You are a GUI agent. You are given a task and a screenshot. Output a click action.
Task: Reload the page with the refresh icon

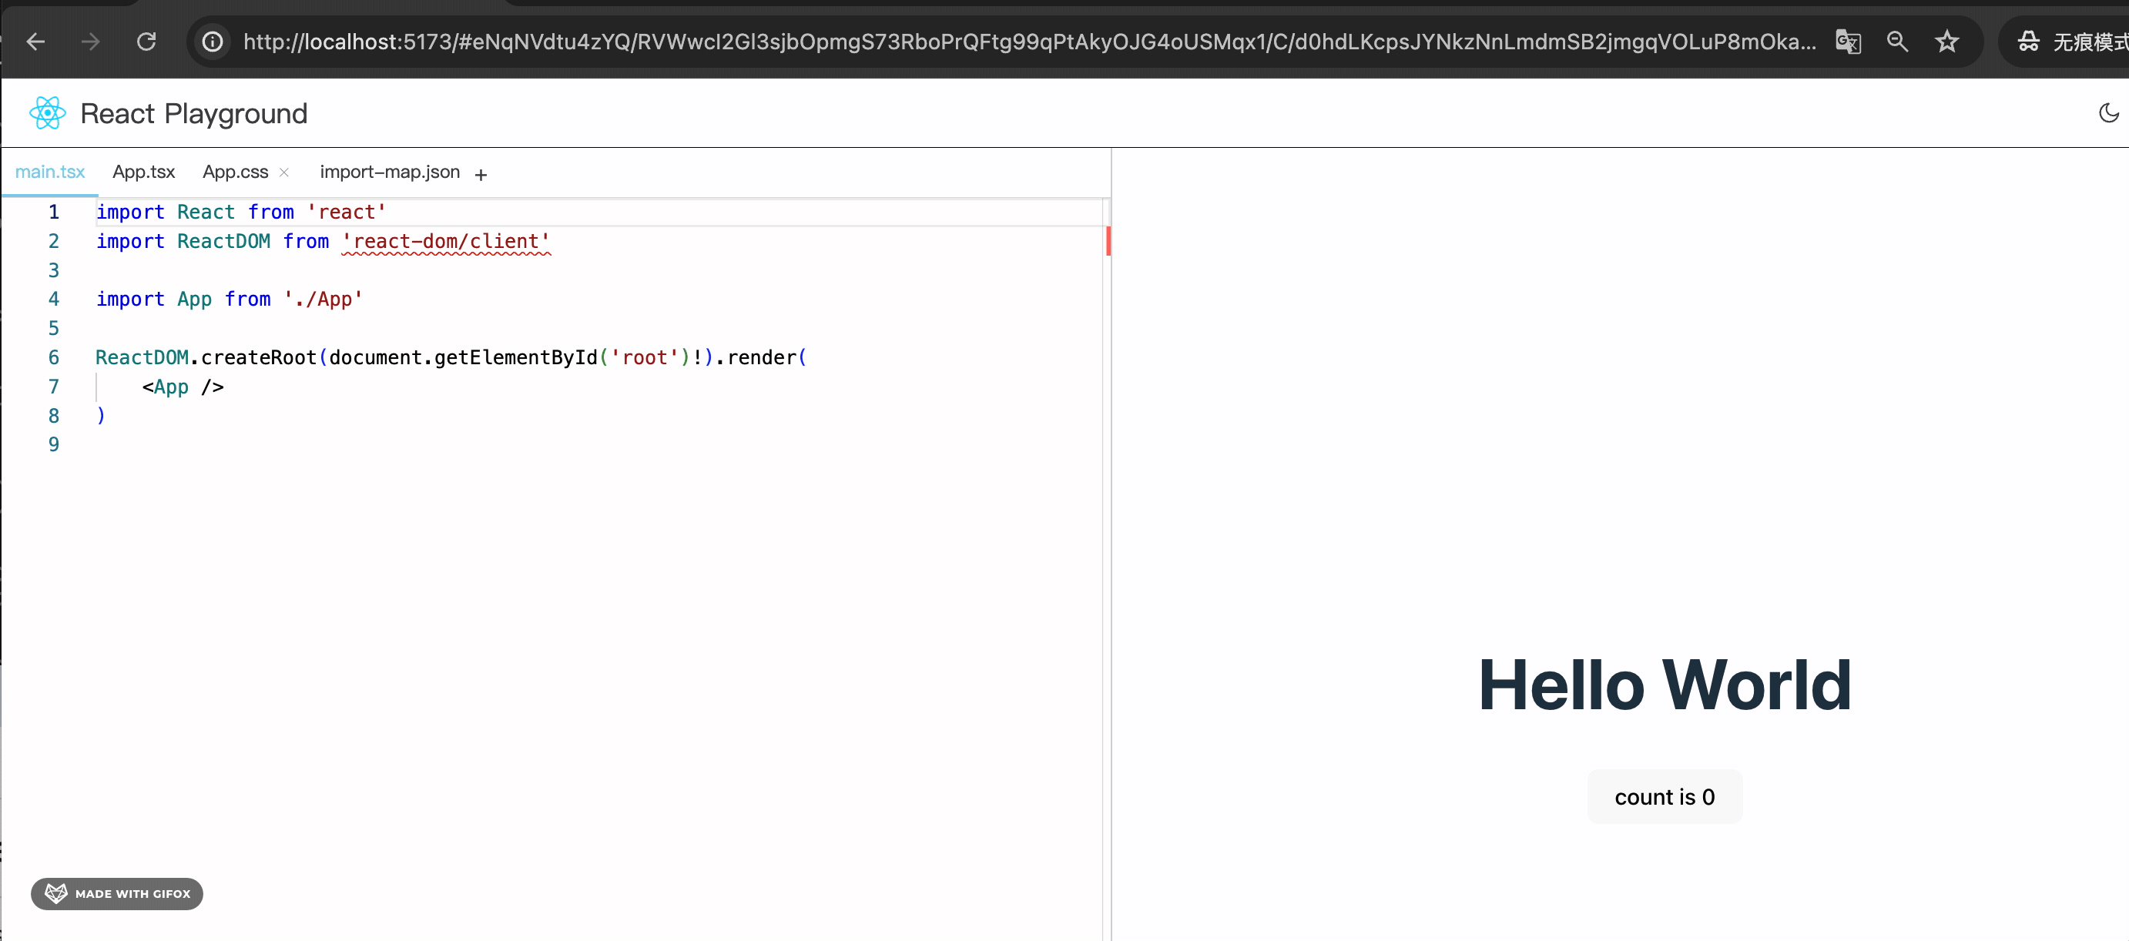(146, 42)
